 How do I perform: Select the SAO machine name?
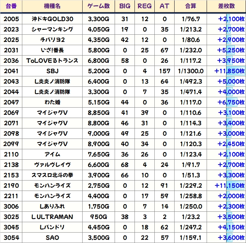click(x=52, y=238)
